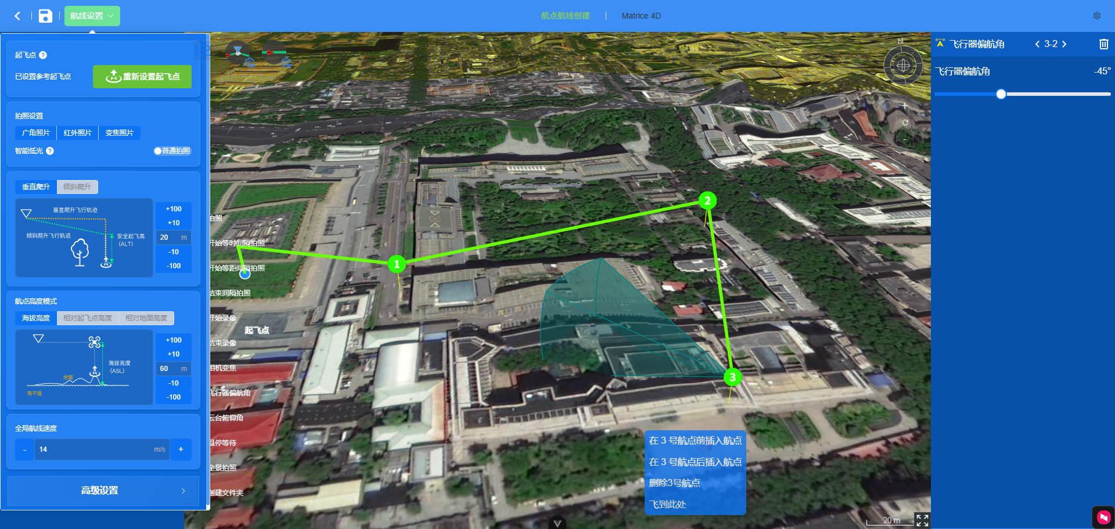Save the route with the disk icon
The height and width of the screenshot is (529, 1115).
(45, 16)
